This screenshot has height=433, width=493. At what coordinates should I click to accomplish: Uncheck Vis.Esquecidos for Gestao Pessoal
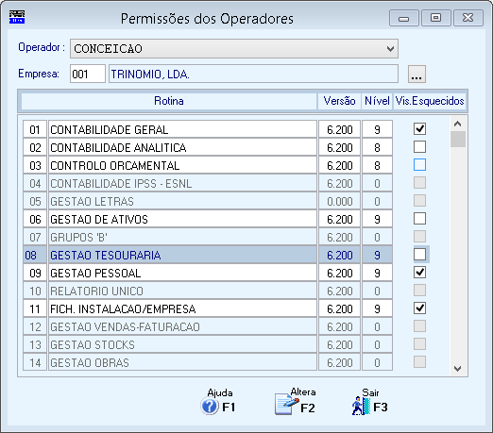[419, 273]
